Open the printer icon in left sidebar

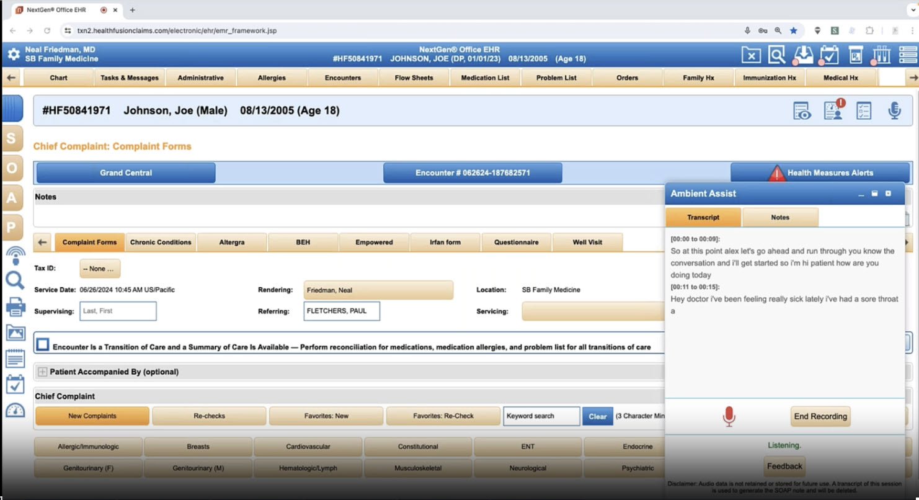coord(15,306)
